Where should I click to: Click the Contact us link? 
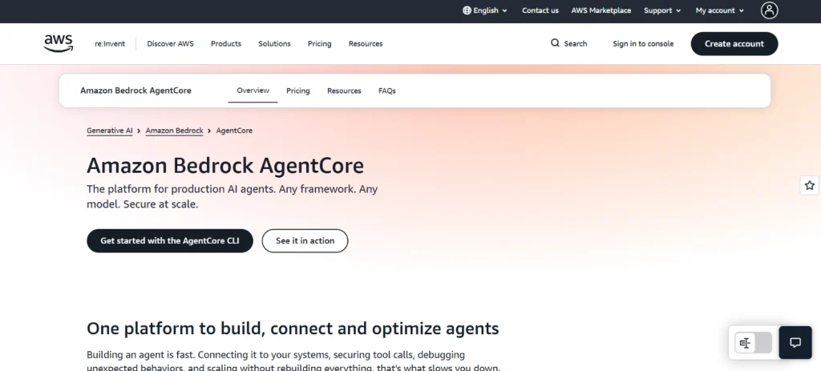click(x=540, y=10)
